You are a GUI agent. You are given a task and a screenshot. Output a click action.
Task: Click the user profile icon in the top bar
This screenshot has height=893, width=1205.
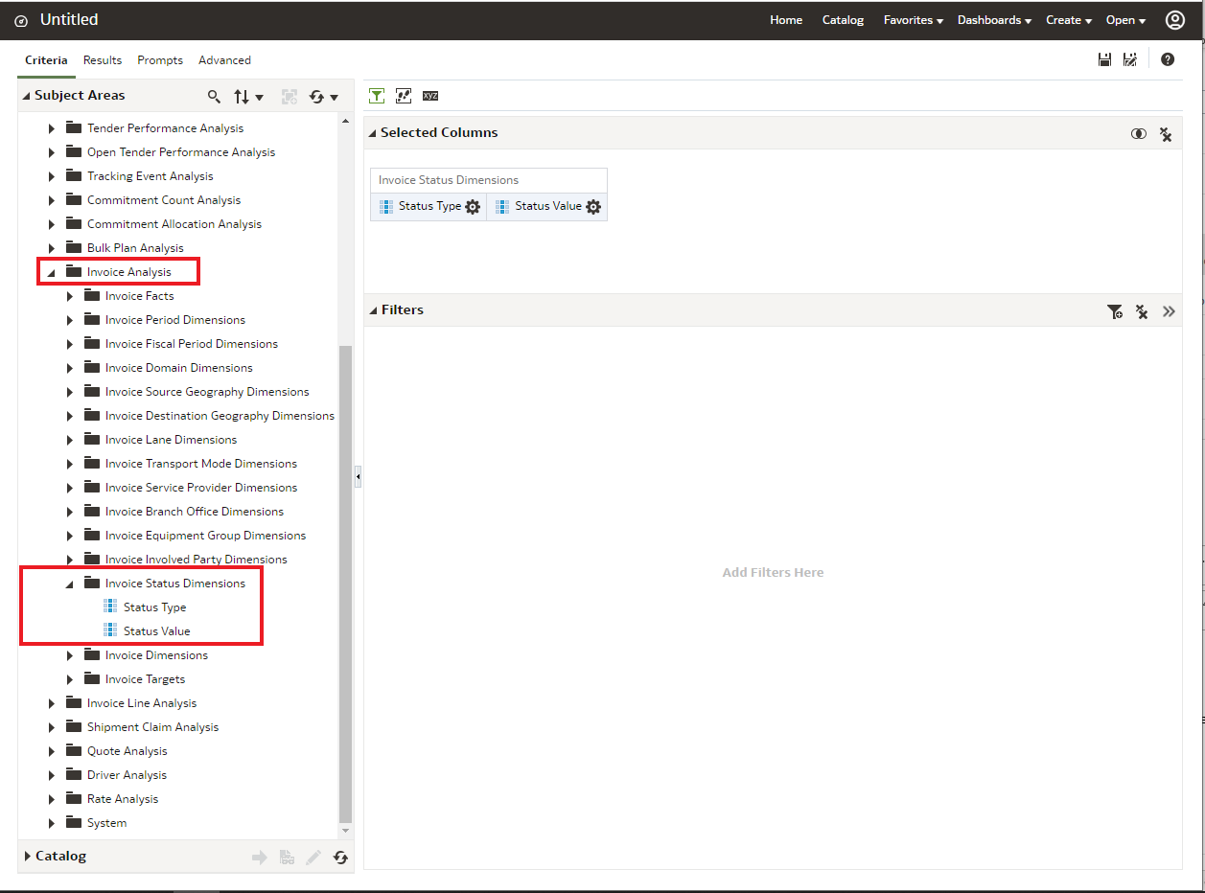coord(1175,20)
